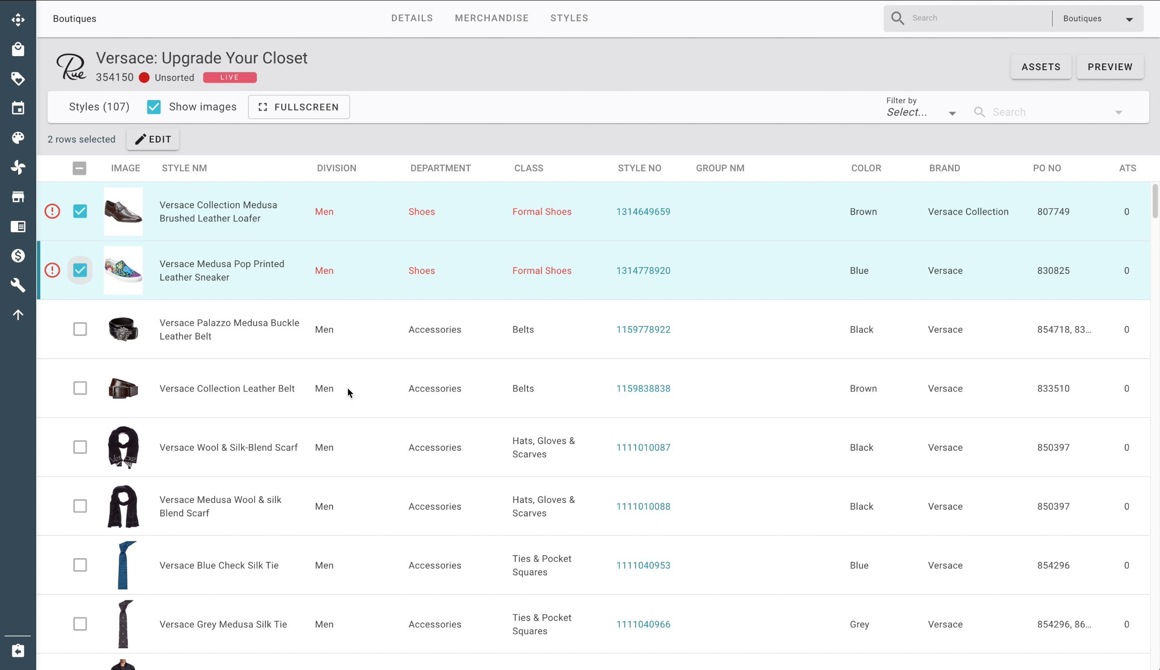Screen dimensions: 1160x670
Task: Click 'Versace Collection' brand cell
Action: point(968,211)
